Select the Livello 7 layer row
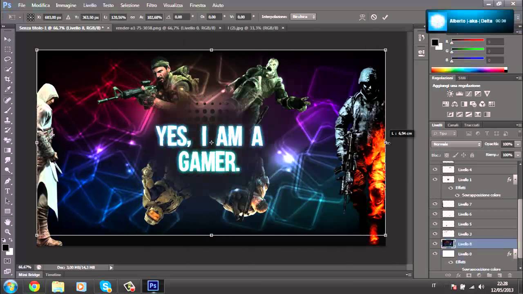 [x=474, y=204]
